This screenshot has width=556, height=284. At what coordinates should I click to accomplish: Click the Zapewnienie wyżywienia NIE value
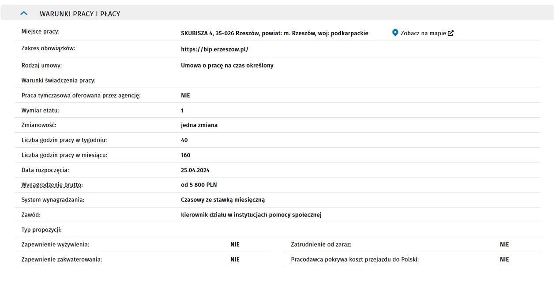(235, 244)
